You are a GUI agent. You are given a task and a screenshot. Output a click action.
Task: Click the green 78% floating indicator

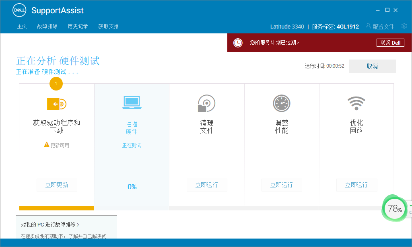(x=394, y=208)
